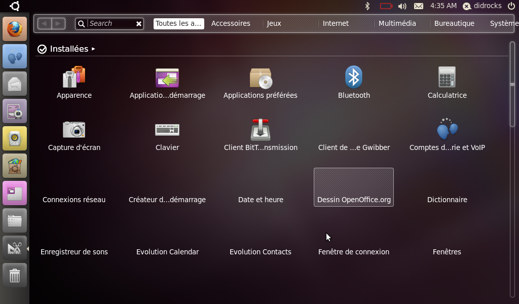Clear the search field text
The width and height of the screenshot is (519, 304).
138,24
